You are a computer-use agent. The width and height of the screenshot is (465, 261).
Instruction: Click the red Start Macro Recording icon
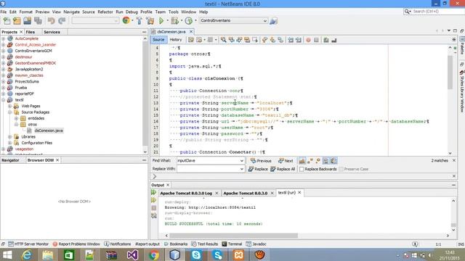click(x=308, y=40)
